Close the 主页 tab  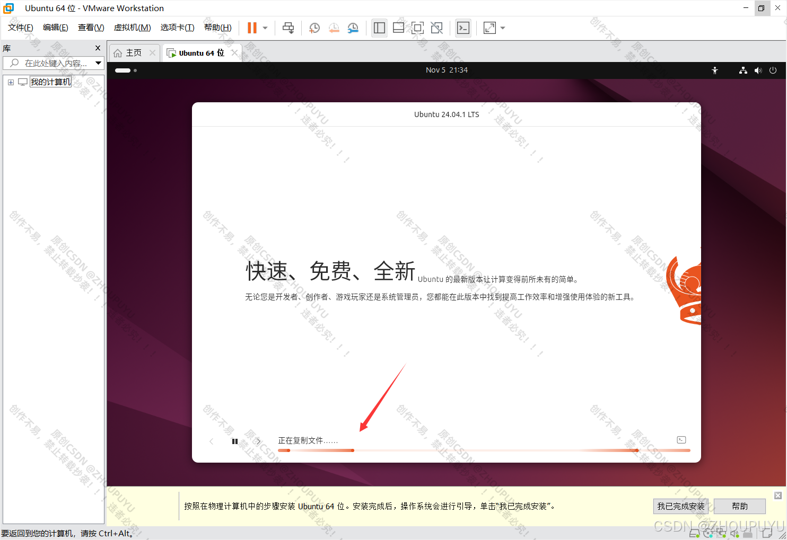coord(153,53)
